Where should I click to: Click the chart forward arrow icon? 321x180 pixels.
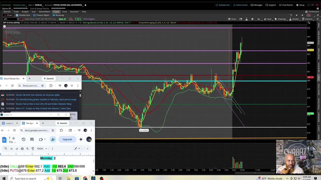(302, 15)
